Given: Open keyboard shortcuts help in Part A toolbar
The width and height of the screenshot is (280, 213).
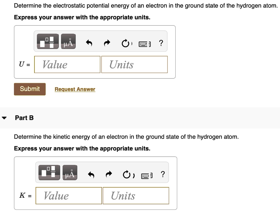Looking at the screenshot, I should [144, 43].
